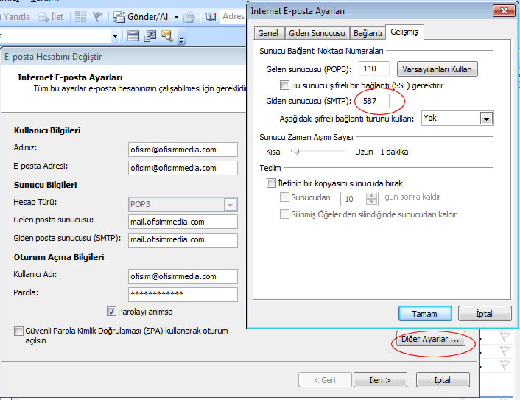Open the toolbar options overflow arrow

point(181,40)
